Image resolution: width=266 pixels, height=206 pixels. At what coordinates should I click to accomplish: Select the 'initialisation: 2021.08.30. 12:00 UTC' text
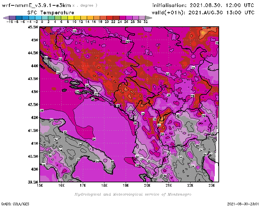(203, 5)
